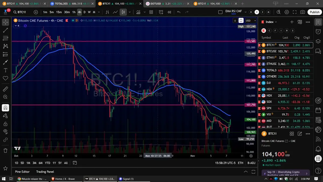
Task: Add a symbol to compare
Action: point(36,12)
